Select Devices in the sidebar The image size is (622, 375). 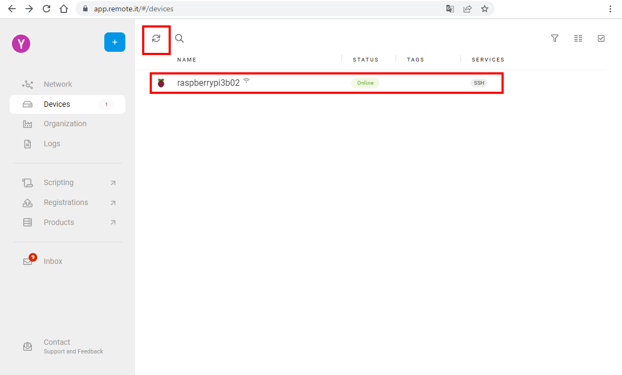point(57,104)
